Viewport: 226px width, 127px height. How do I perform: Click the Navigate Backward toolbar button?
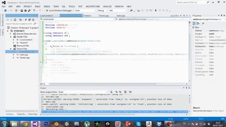pos(5,11)
